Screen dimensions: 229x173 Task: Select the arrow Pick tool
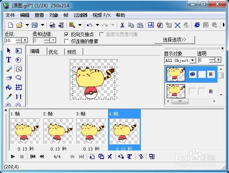pos(9,50)
